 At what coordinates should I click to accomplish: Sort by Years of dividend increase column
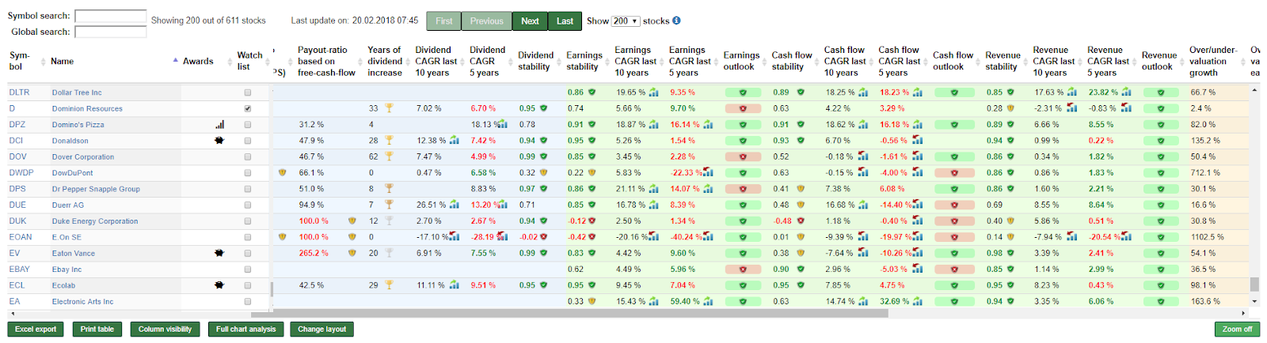click(x=385, y=61)
